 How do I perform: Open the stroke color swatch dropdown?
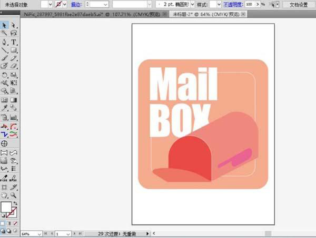[x=65, y=4]
